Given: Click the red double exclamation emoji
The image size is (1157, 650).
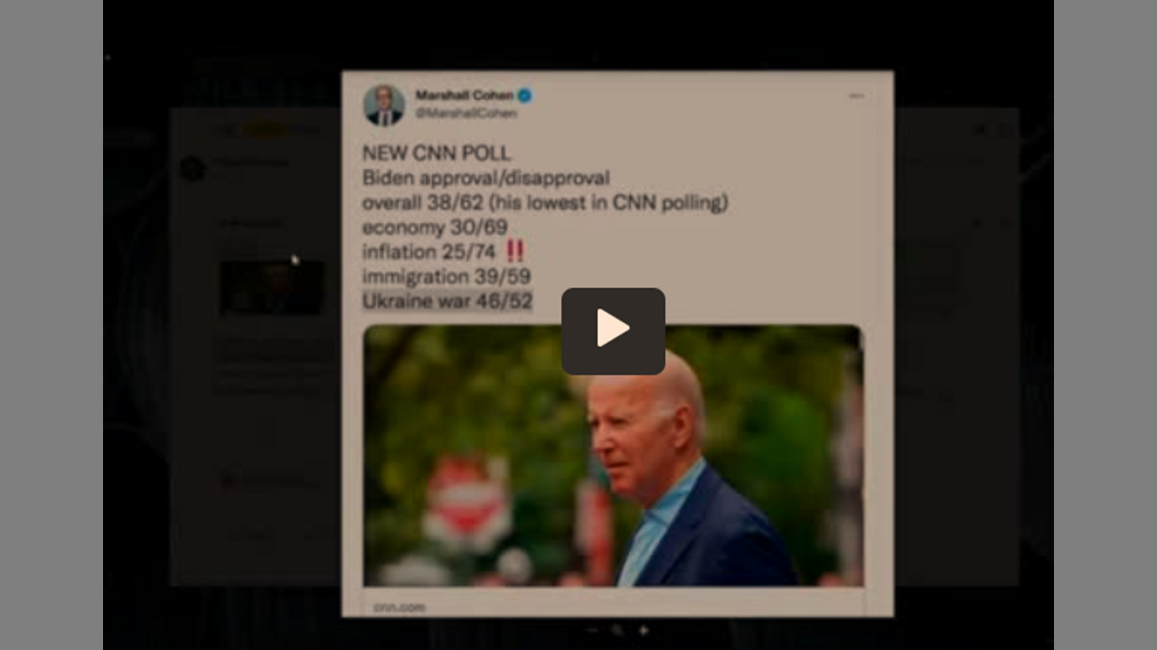Looking at the screenshot, I should [x=514, y=251].
